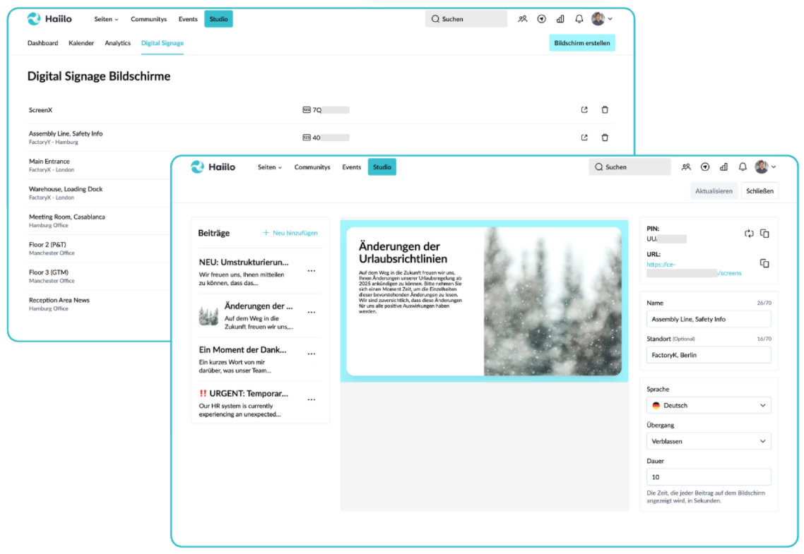Viewport: 804px width, 554px height.
Task: Click Haiilo logo in back window
Action: coord(49,19)
